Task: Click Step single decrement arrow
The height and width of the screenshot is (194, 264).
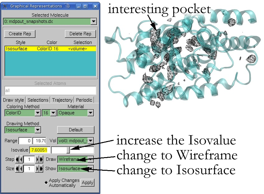Action: [x=21, y=159]
